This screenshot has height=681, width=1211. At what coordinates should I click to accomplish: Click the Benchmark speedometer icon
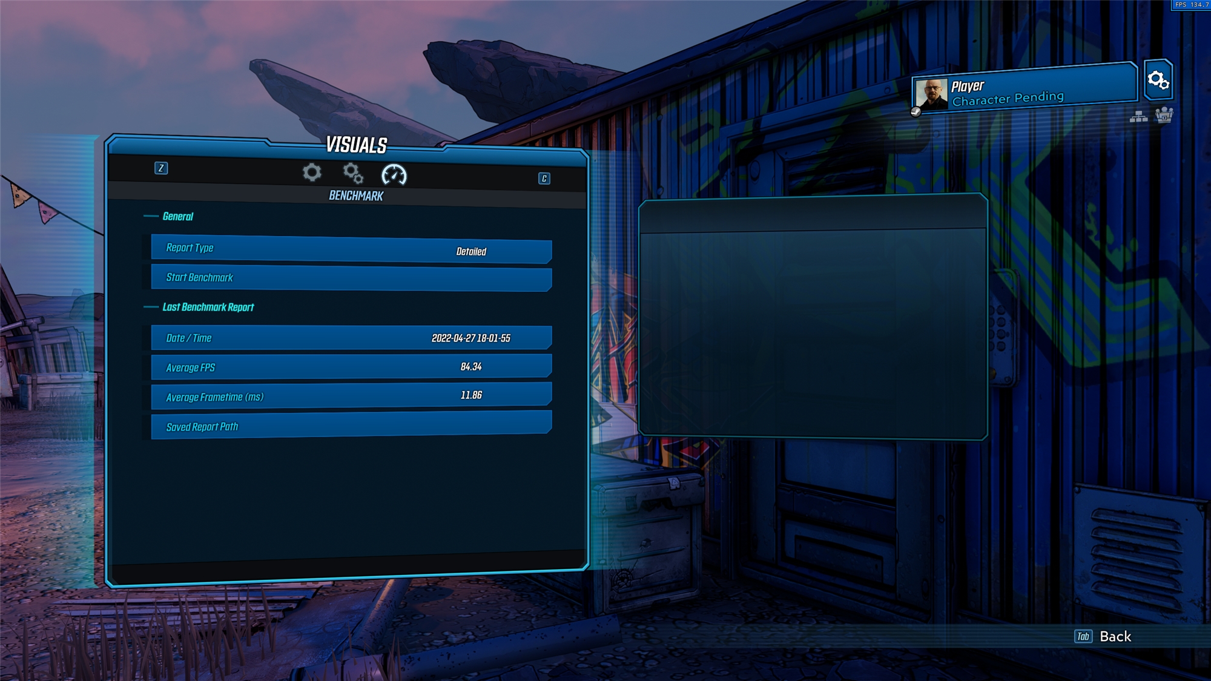point(394,173)
